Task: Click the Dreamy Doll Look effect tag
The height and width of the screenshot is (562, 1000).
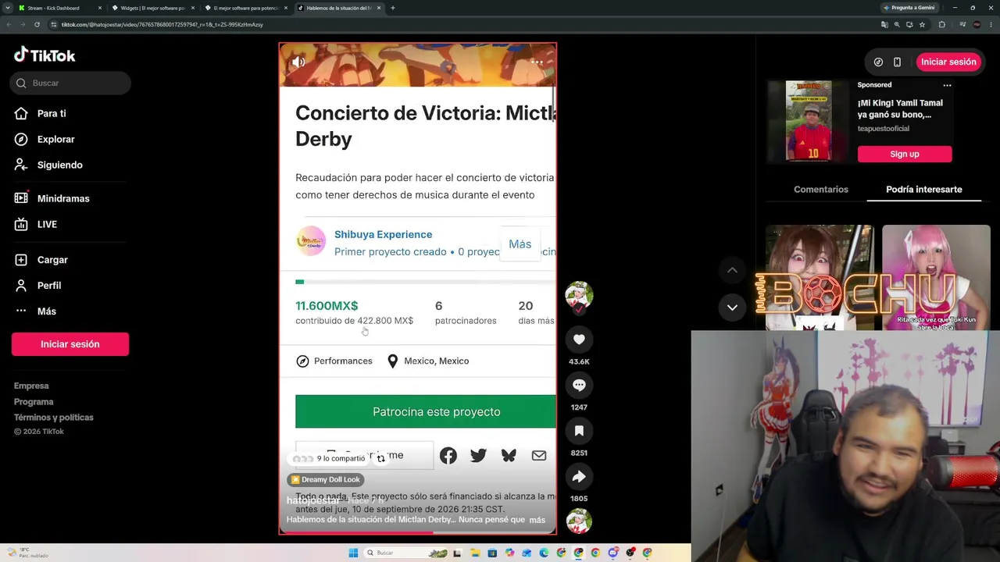Action: 325,479
